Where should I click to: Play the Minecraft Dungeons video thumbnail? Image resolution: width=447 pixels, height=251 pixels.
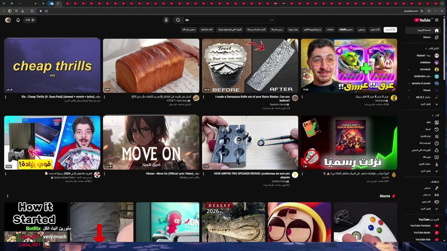click(x=349, y=143)
